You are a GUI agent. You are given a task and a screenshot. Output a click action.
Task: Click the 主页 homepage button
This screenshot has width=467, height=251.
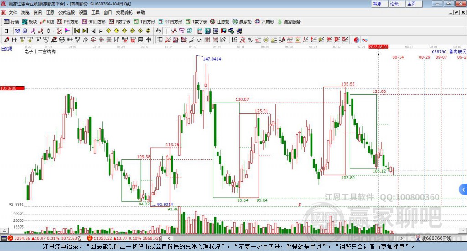click(x=414, y=4)
